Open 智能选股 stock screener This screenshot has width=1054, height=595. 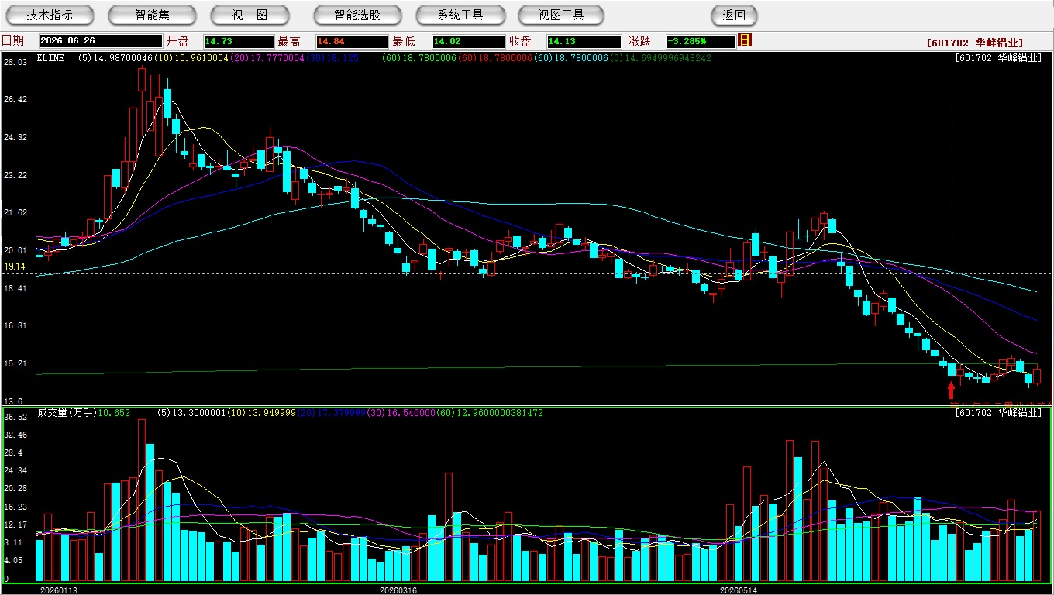[357, 15]
